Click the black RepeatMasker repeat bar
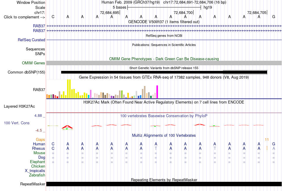 (164, 184)
